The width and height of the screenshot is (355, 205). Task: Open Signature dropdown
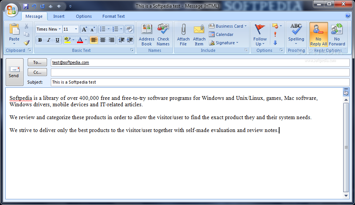coord(223,43)
